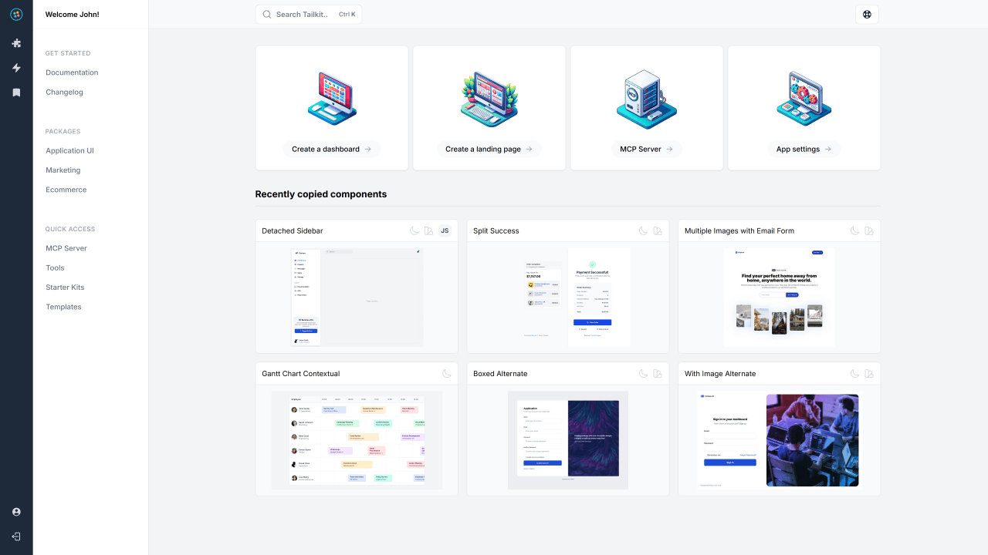Click the search magnifier icon
Screen dimensions: 988x555
click(267, 14)
